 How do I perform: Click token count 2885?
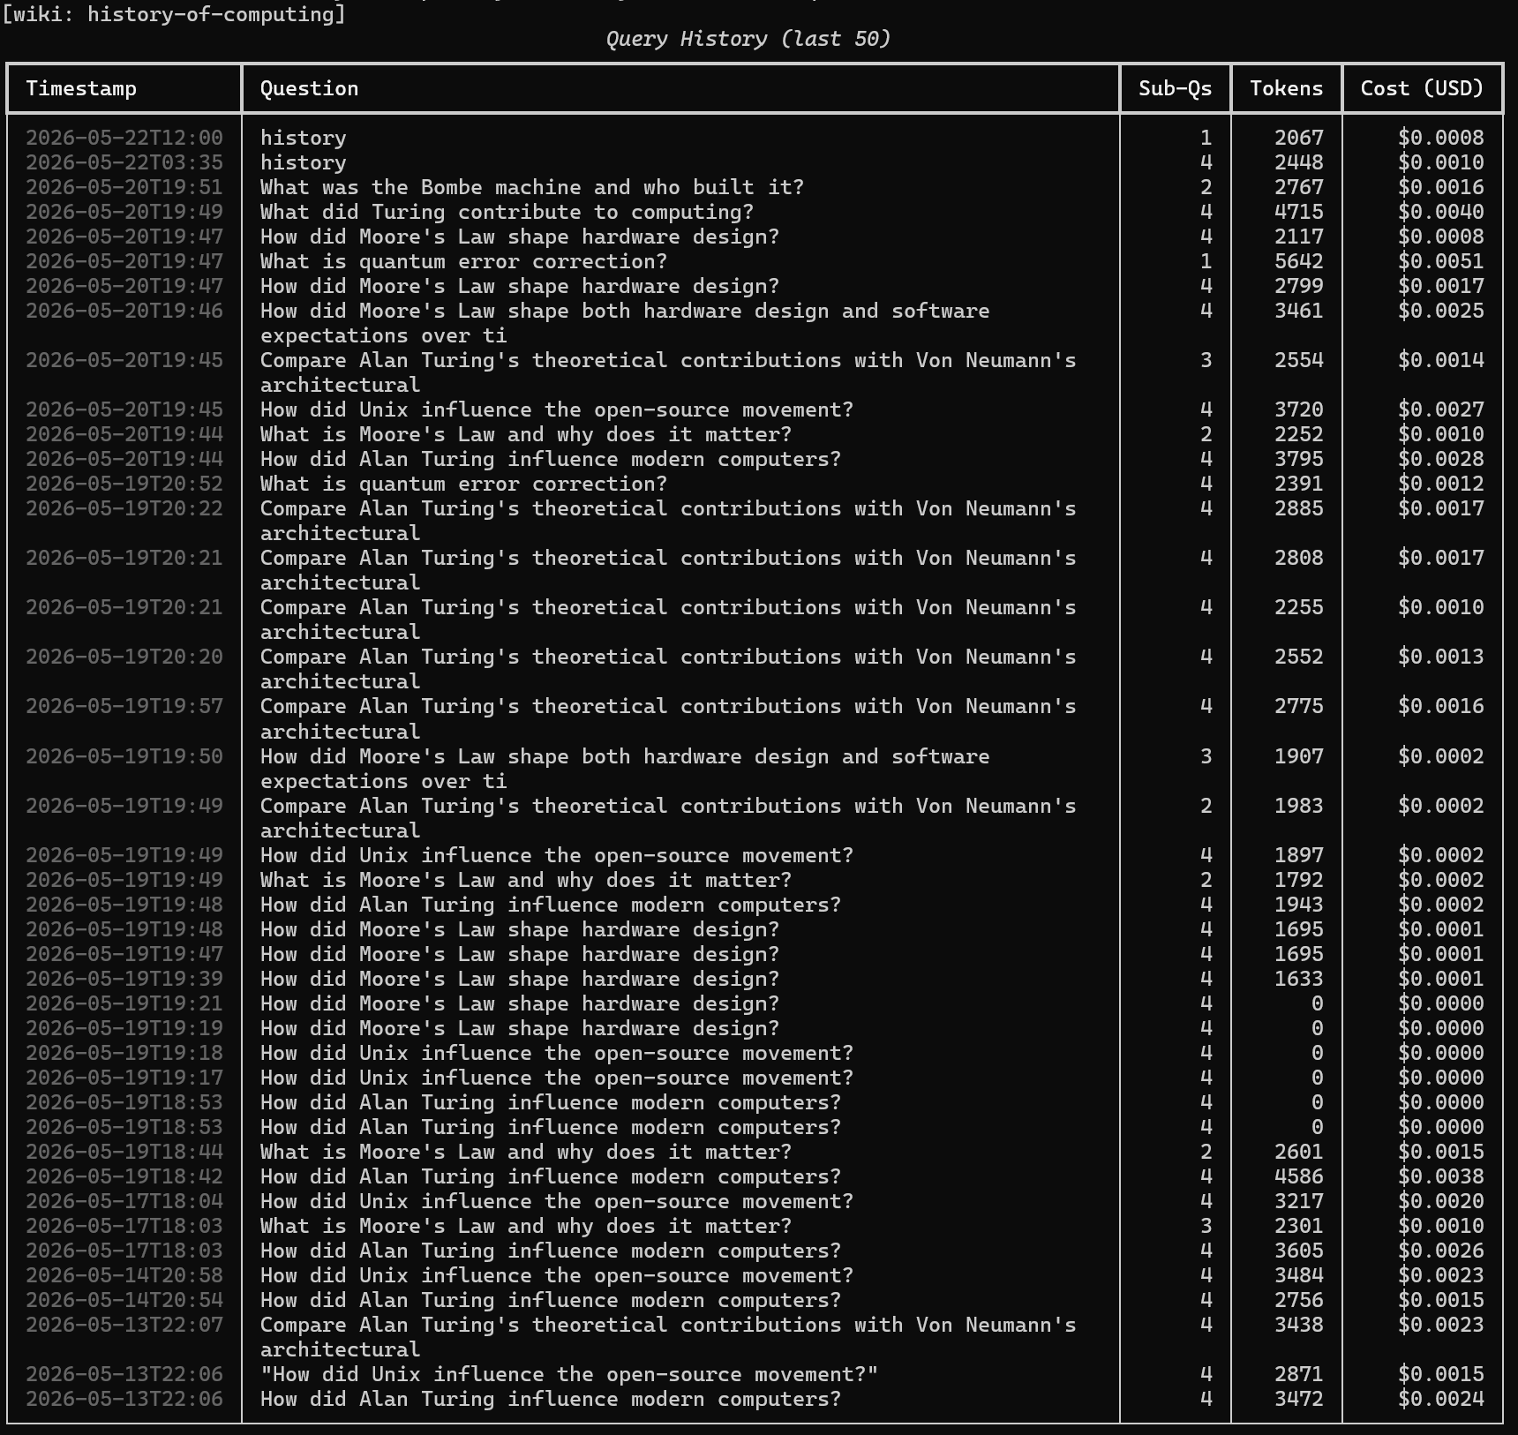pos(1298,508)
